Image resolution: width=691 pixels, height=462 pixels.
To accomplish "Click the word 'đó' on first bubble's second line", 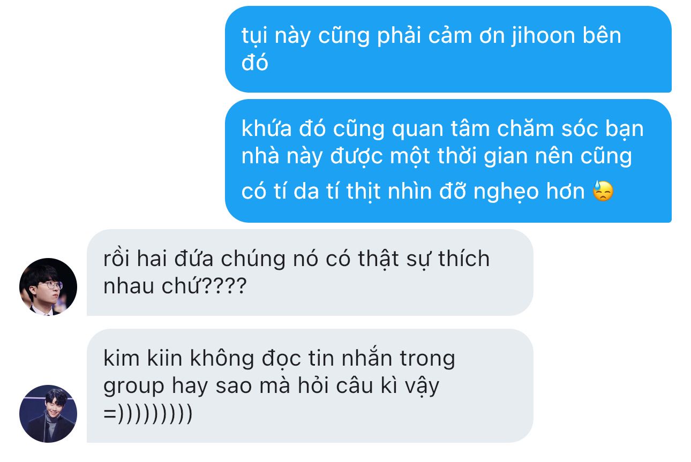I will [x=254, y=63].
